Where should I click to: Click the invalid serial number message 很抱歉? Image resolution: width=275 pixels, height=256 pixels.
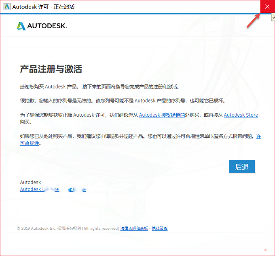123,101
